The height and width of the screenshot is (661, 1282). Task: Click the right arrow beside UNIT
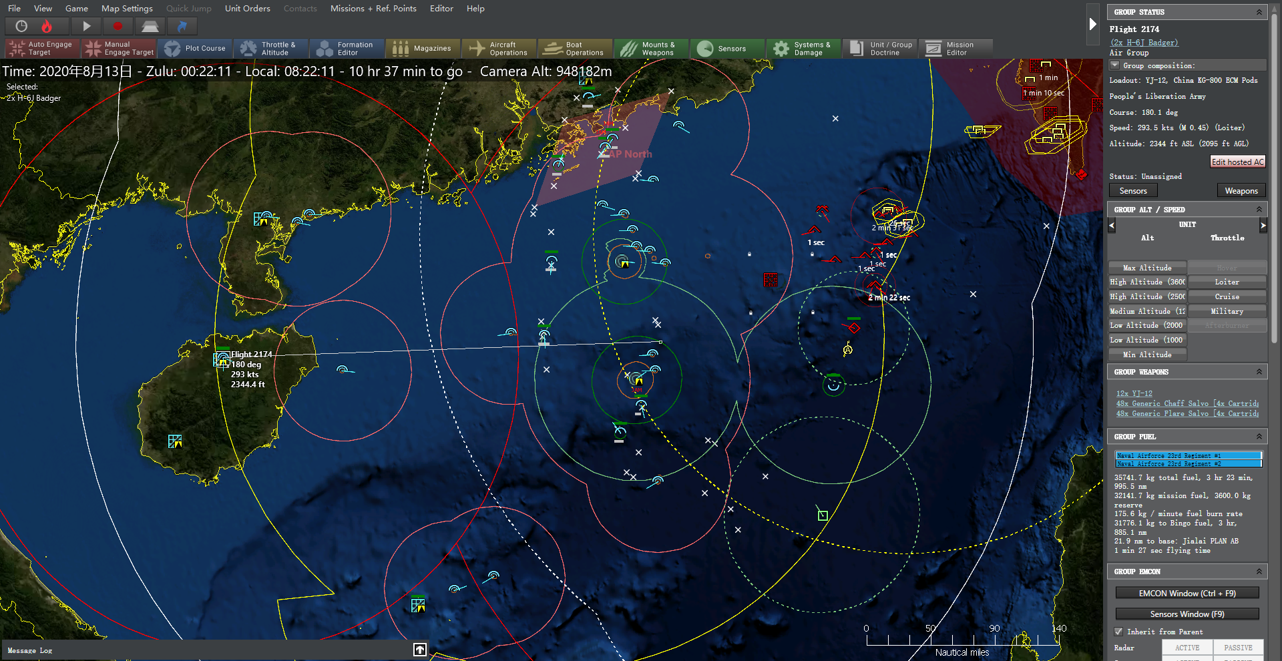coord(1263,226)
